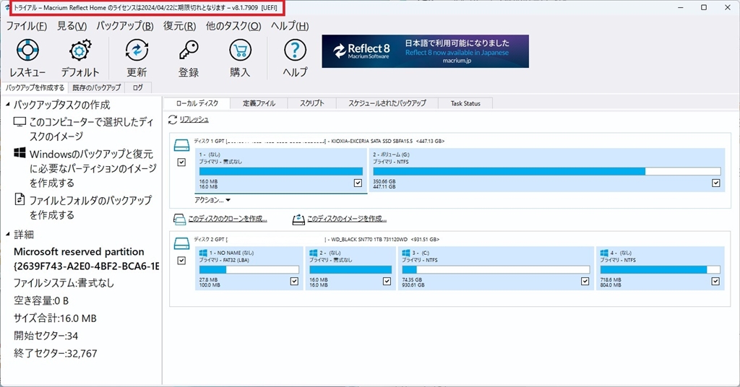
Task: Open the レスキュー rescue media tool
Action: (x=28, y=50)
